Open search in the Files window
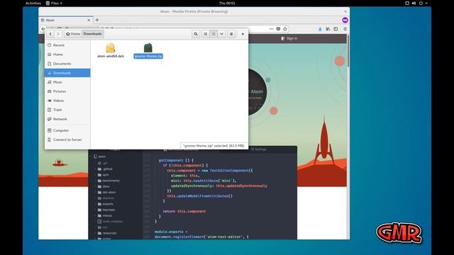This screenshot has height=255, width=454. point(196,34)
